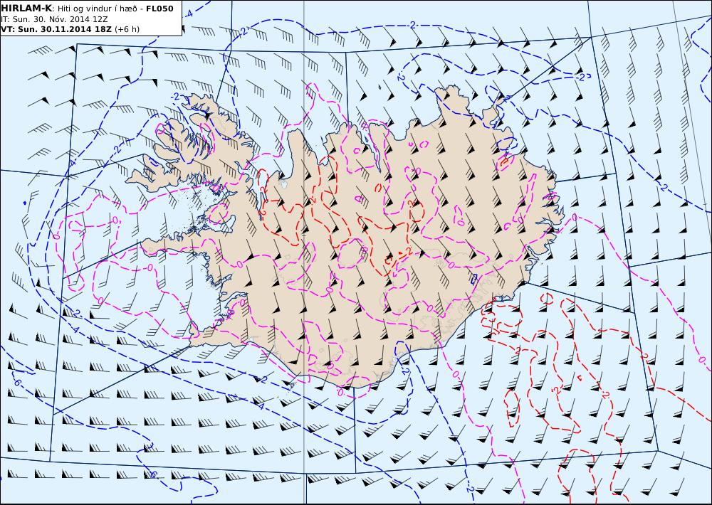This screenshot has width=712, height=505.
Task: Click the '(+6 h)' forecast offset text
Action: pos(127,29)
